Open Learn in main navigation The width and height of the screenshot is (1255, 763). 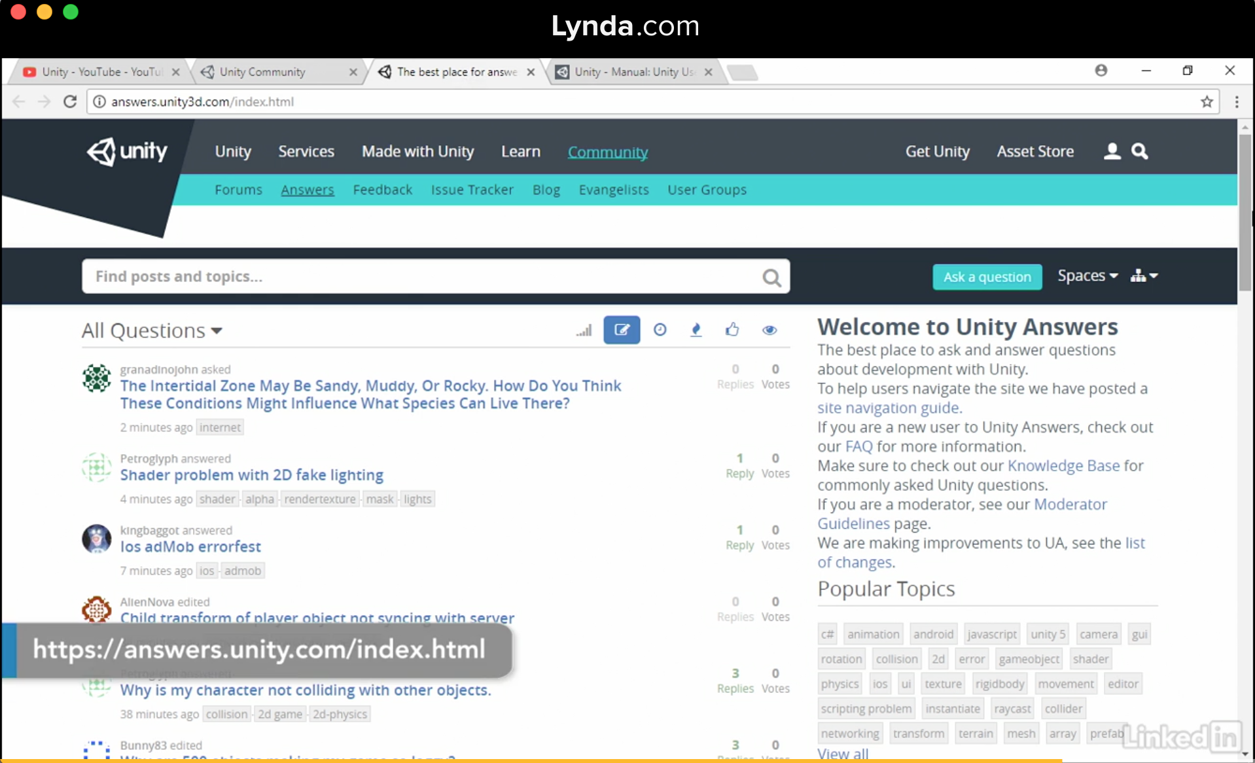pyautogui.click(x=521, y=151)
